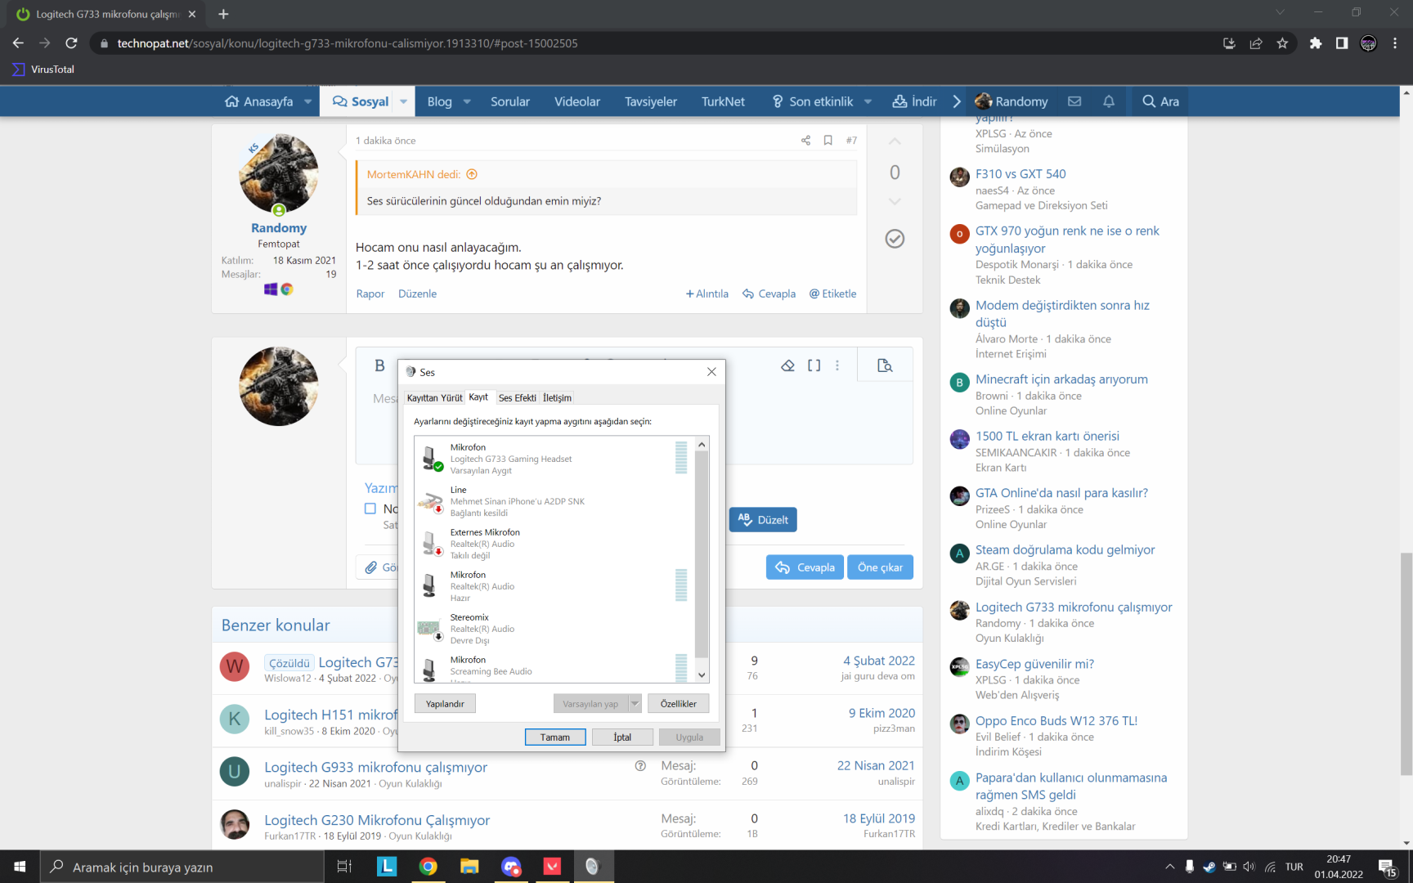Image resolution: width=1413 pixels, height=883 pixels.
Task: Open editor preview icon
Action: click(x=885, y=365)
